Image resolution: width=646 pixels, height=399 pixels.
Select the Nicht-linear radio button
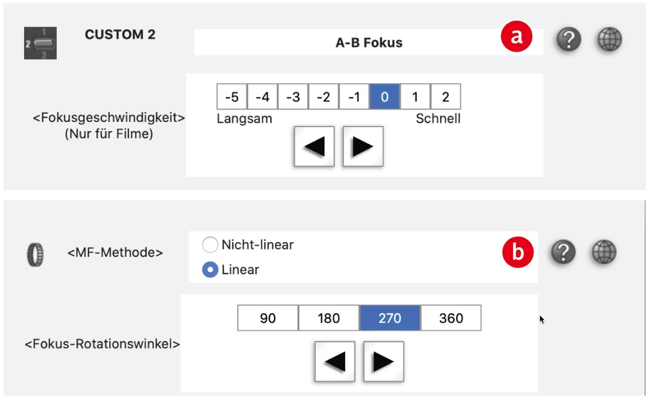pos(210,245)
